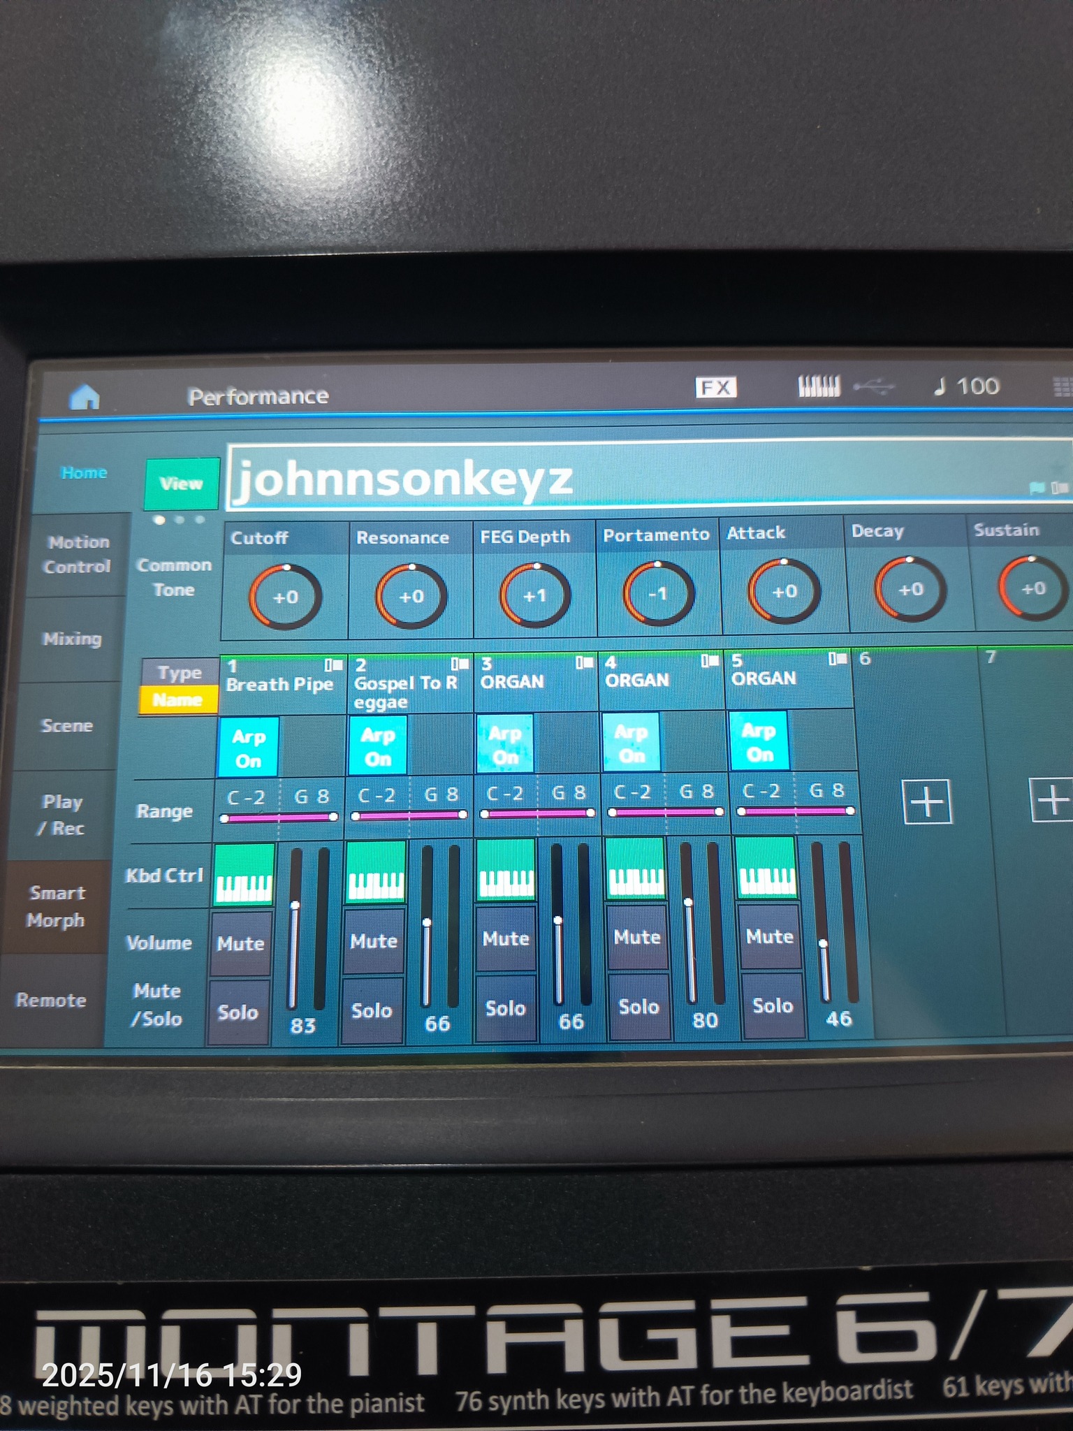Tap the Attack knob
Viewport: 1073px width, 1431px height.
(x=784, y=591)
